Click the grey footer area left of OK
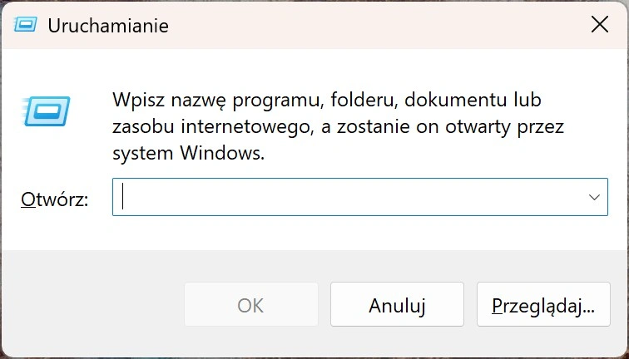 click(92, 305)
